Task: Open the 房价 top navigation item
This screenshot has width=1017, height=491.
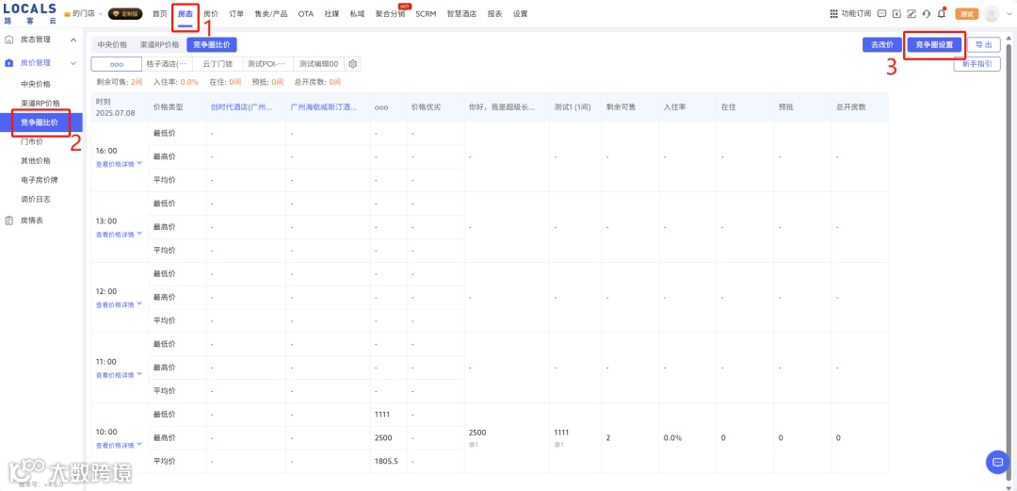Action: click(x=211, y=13)
